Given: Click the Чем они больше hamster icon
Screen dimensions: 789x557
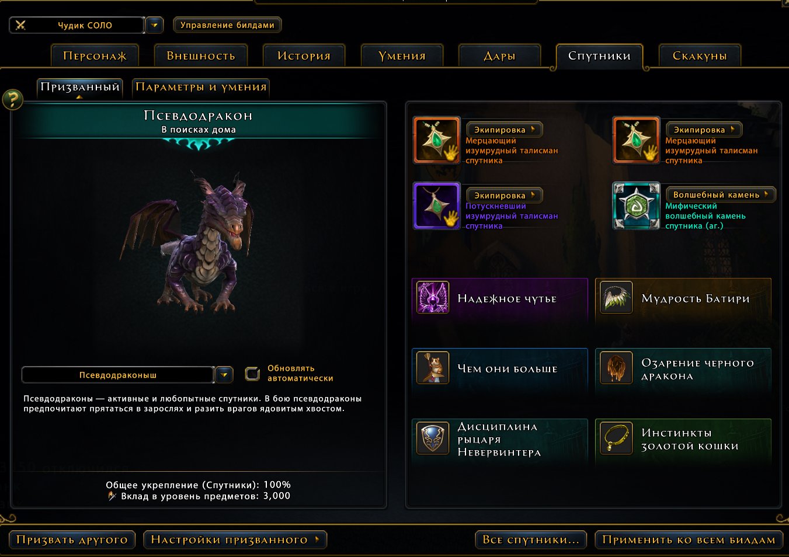Looking at the screenshot, I should coord(433,368).
